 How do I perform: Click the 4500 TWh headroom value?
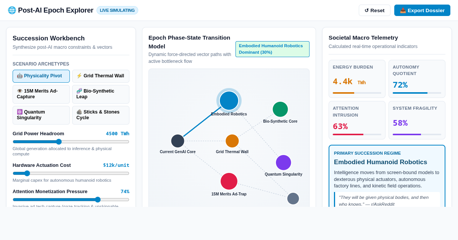[118, 134]
